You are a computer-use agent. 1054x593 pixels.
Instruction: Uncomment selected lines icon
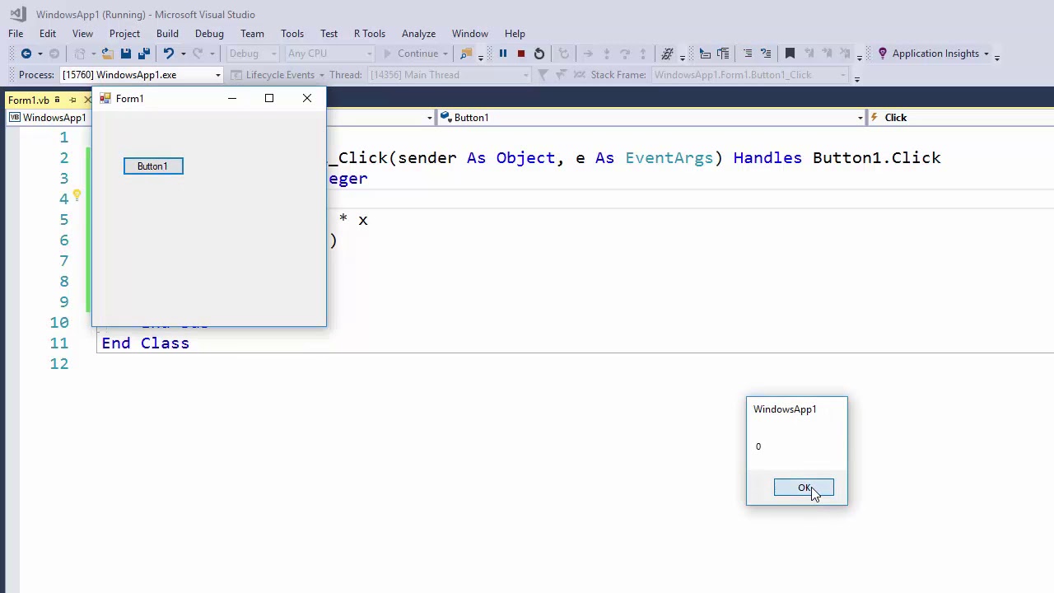(x=766, y=54)
